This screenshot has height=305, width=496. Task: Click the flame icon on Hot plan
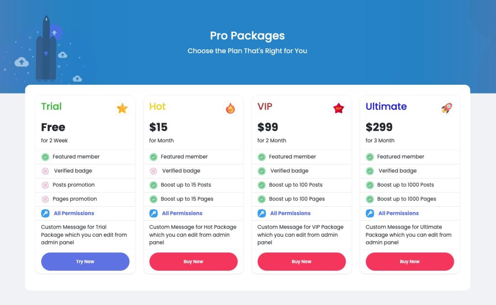[x=230, y=108]
